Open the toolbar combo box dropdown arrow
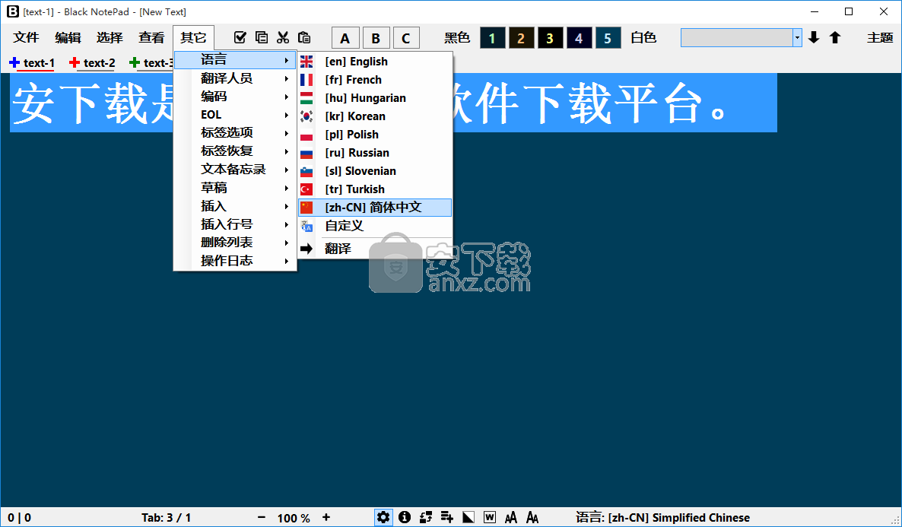 click(797, 38)
